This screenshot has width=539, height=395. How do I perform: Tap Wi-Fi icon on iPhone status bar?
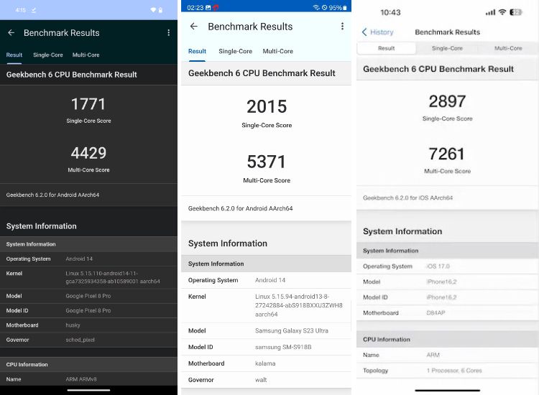click(x=502, y=12)
